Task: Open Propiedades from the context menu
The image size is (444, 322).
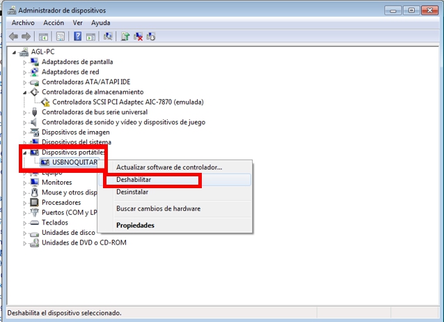Action: point(135,225)
